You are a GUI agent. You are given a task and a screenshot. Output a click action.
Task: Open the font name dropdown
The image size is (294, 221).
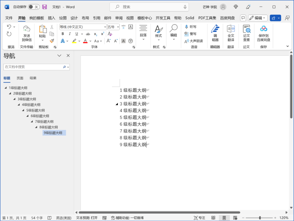click(x=105, y=27)
